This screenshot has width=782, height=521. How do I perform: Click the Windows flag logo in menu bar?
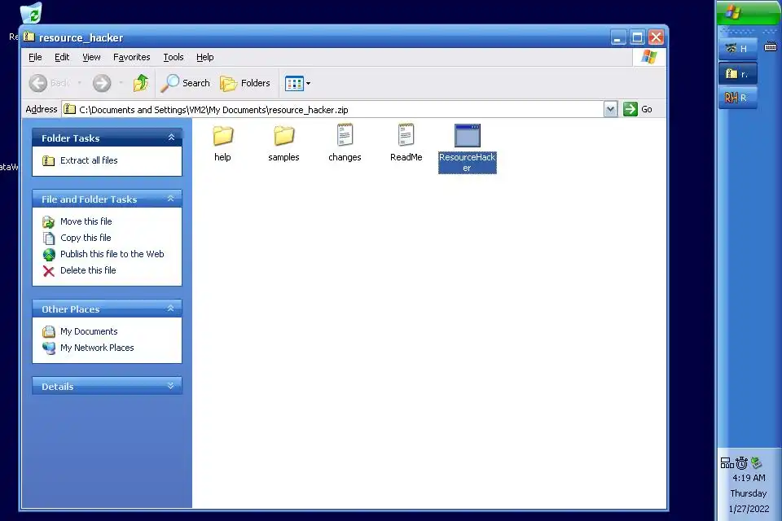[649, 57]
